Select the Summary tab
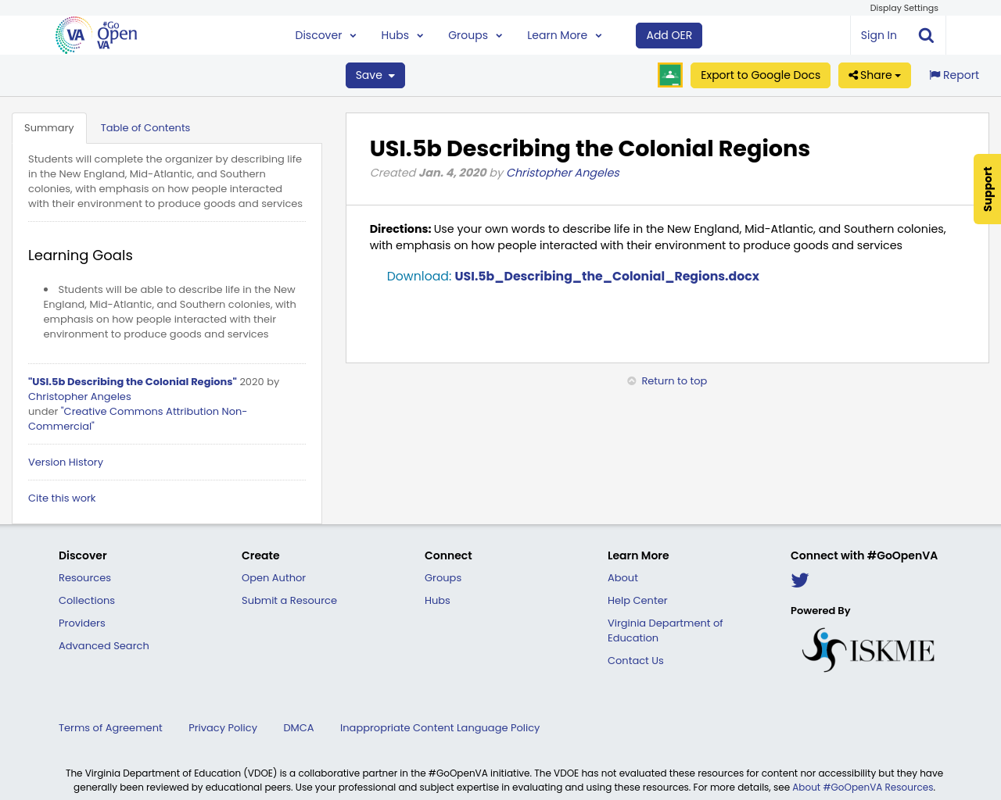Viewport: 1001px width, 800px height. 49,127
